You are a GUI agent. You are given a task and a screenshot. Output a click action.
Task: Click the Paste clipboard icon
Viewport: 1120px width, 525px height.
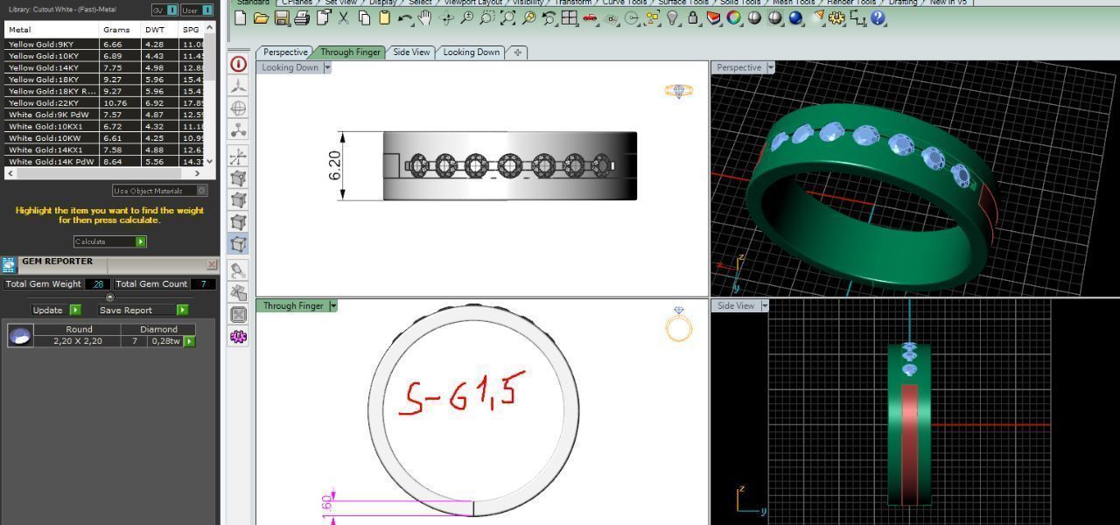[x=384, y=17]
